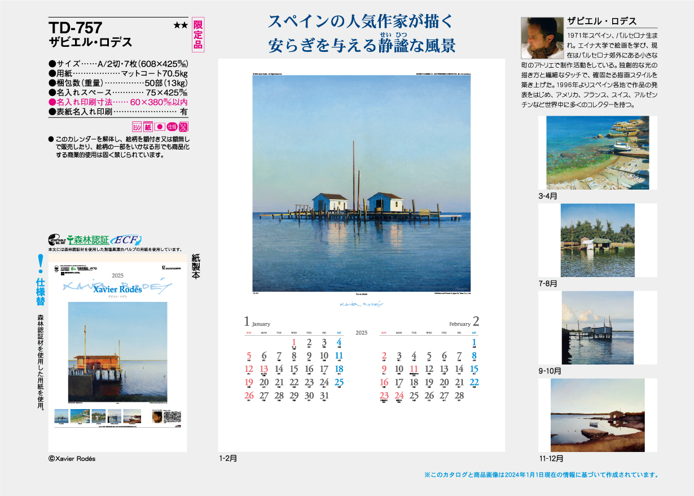Click the 森林認証材 pulp note under the logos

[115, 249]
